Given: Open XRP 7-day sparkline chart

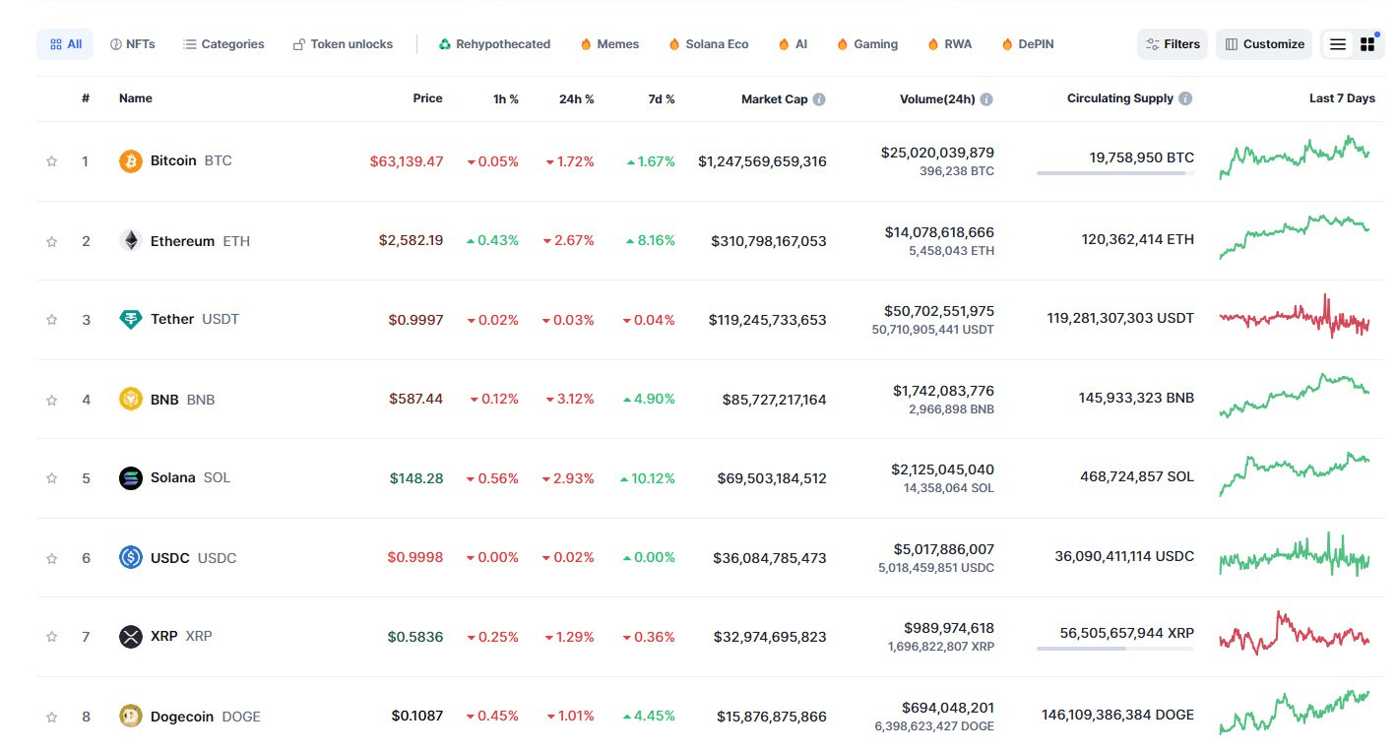Looking at the screenshot, I should tap(1295, 633).
